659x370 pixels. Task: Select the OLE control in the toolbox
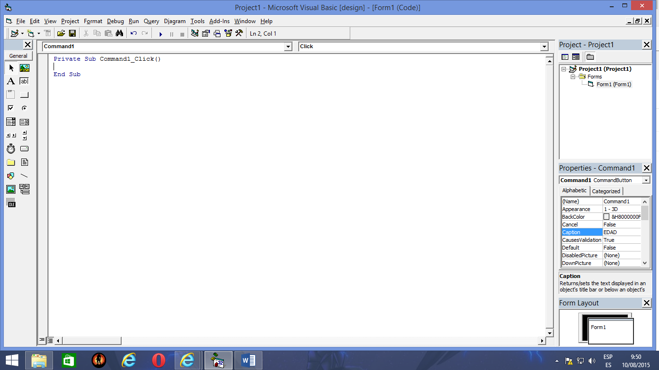click(11, 203)
